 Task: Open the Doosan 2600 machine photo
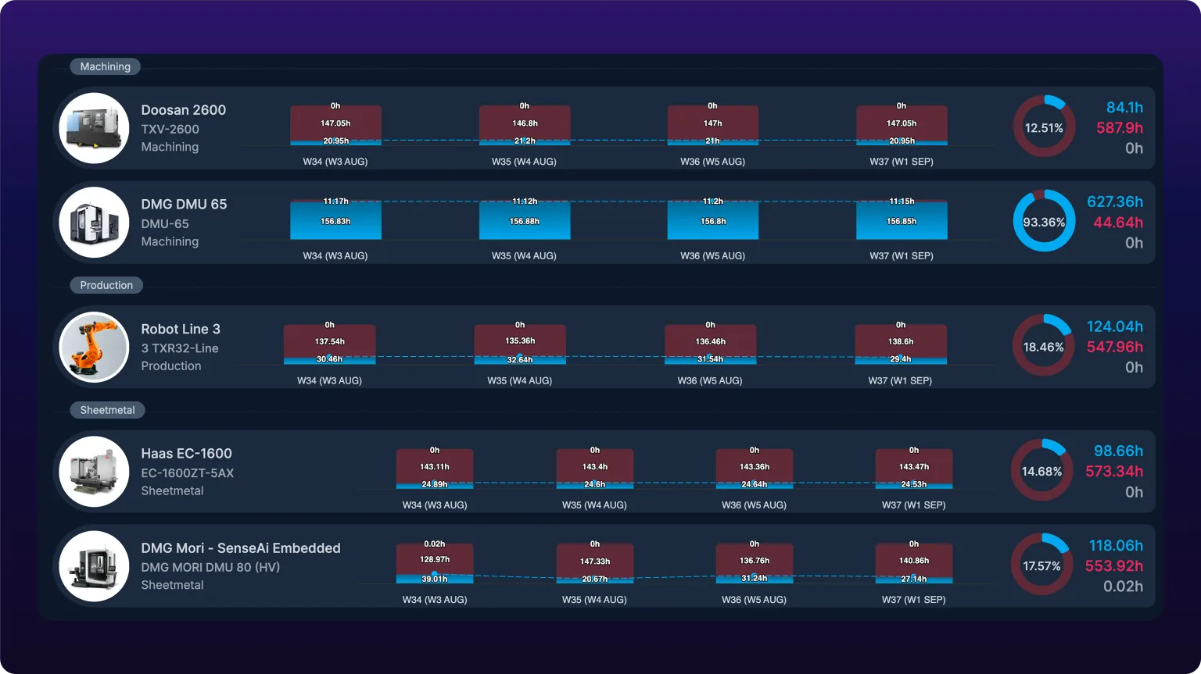[x=95, y=128]
